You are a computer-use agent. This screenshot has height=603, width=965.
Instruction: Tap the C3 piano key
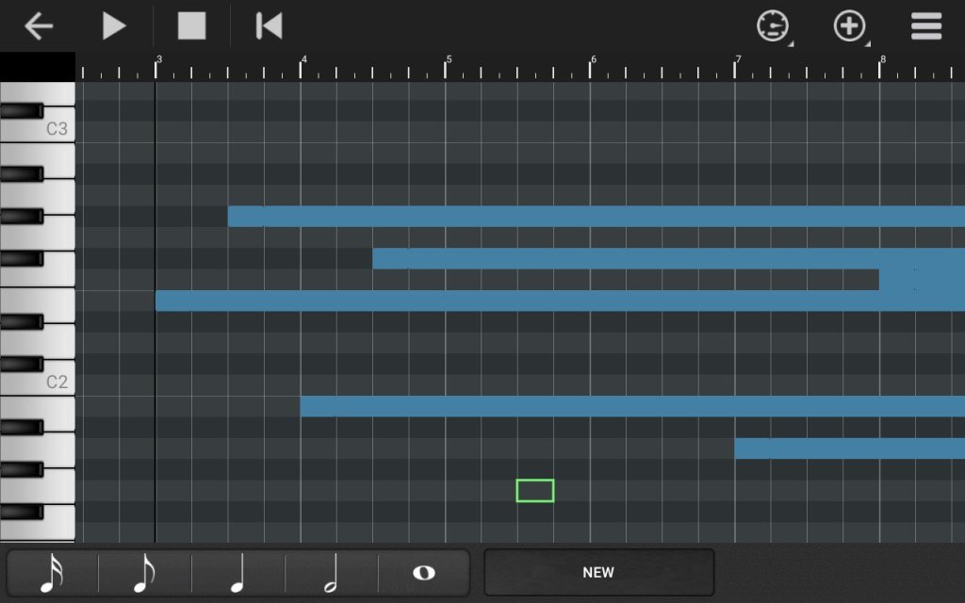[38, 129]
